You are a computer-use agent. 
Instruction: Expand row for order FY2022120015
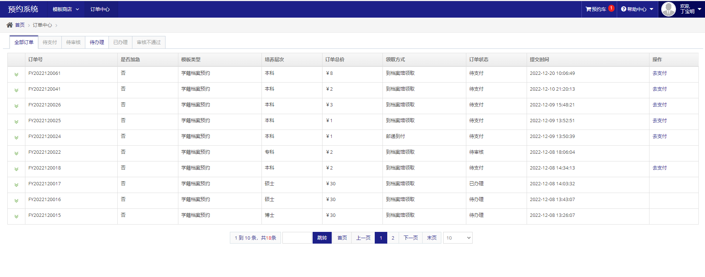[16, 216]
